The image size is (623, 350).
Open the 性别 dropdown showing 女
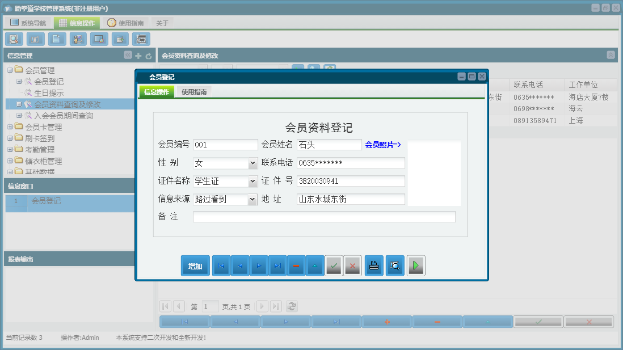click(252, 163)
